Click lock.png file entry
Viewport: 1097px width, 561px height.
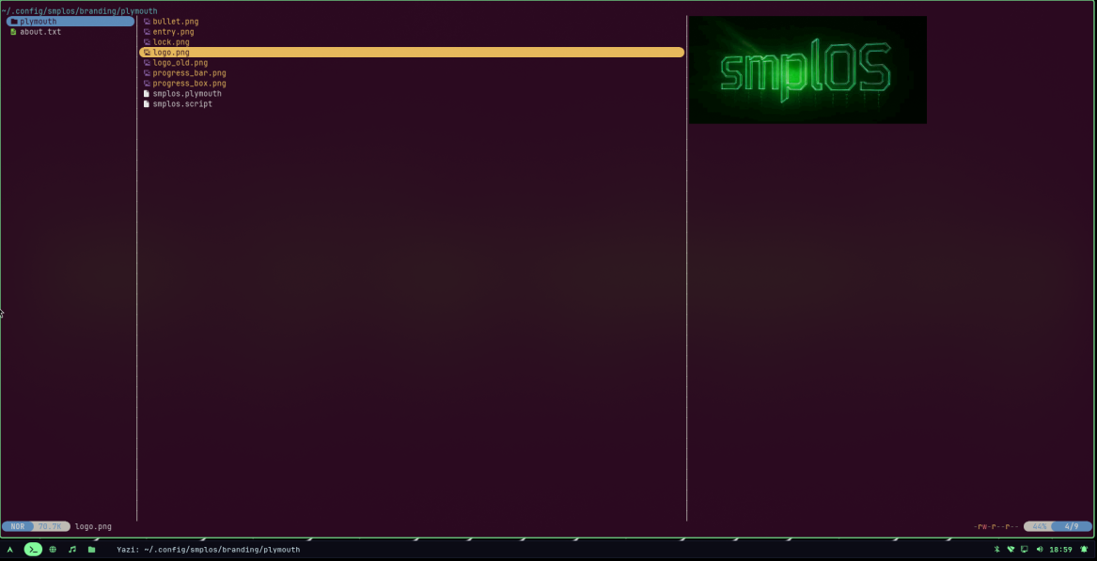coord(171,42)
